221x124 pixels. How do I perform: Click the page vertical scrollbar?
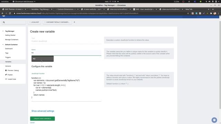pyautogui.click(x=220, y=65)
